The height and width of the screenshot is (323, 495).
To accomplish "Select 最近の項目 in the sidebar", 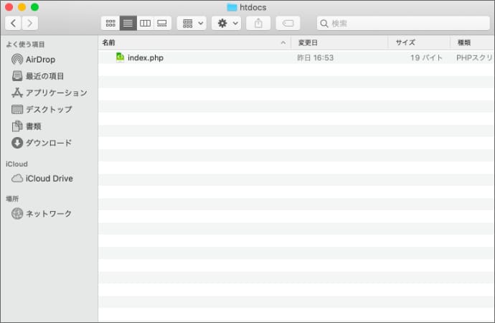I will 44,76.
